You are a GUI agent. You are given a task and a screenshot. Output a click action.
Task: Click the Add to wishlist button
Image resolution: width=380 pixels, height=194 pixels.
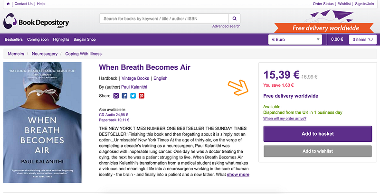point(317,151)
